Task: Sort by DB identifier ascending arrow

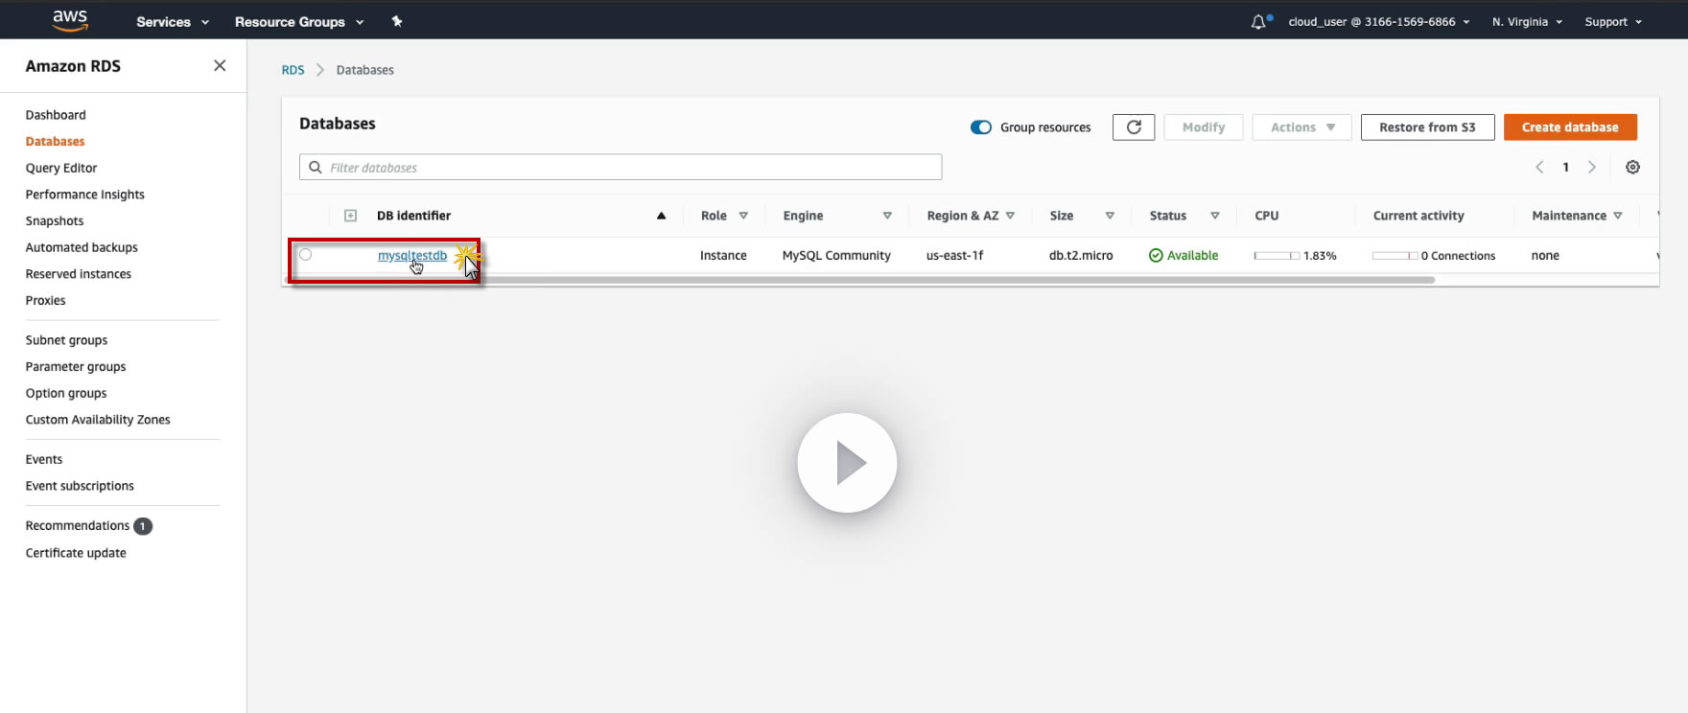Action: click(x=661, y=216)
